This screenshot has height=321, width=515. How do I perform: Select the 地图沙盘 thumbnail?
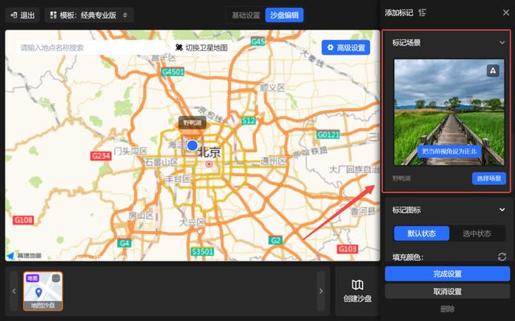(43, 291)
